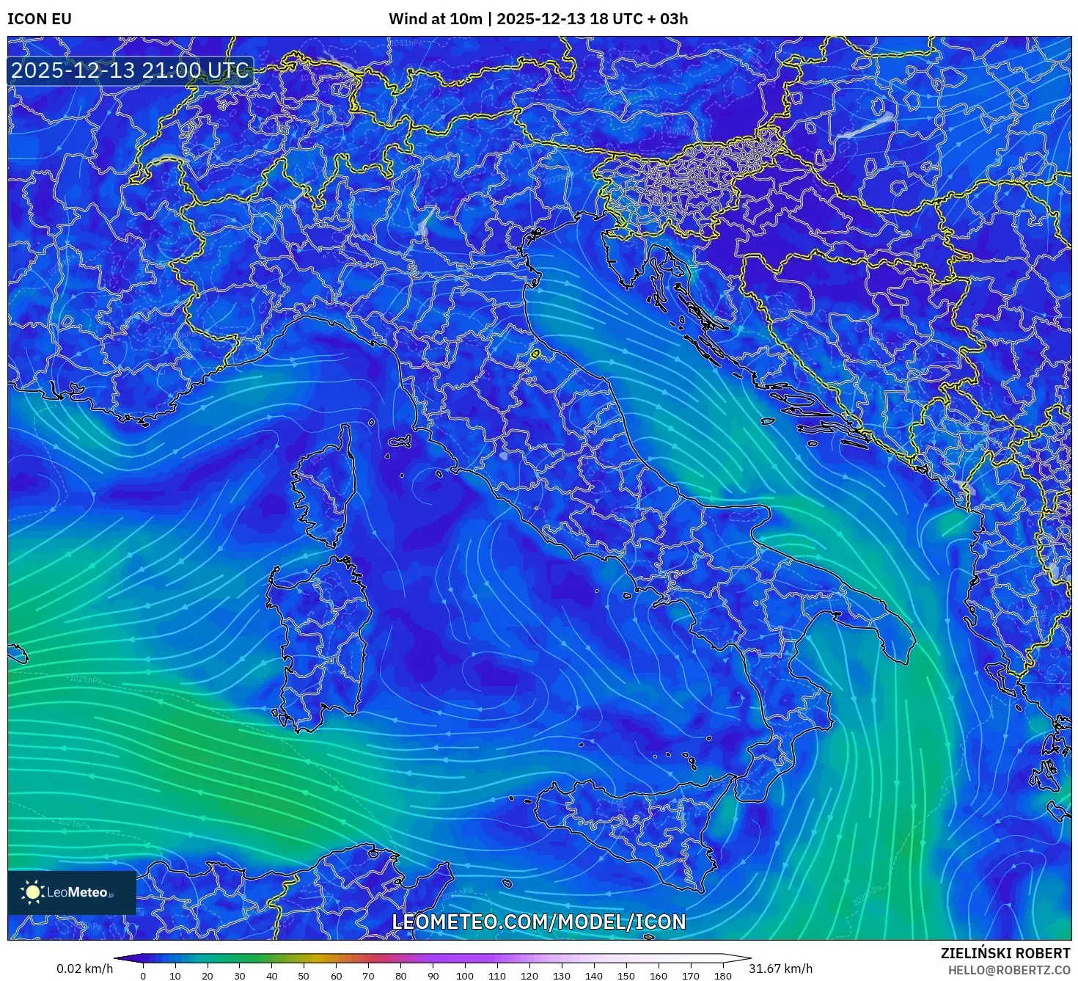Click the 90 mark on the color scale
This screenshot has height=981, width=1078.
point(433,976)
